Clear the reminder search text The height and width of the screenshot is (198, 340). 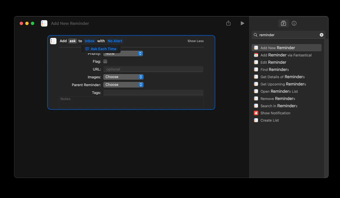click(x=322, y=35)
